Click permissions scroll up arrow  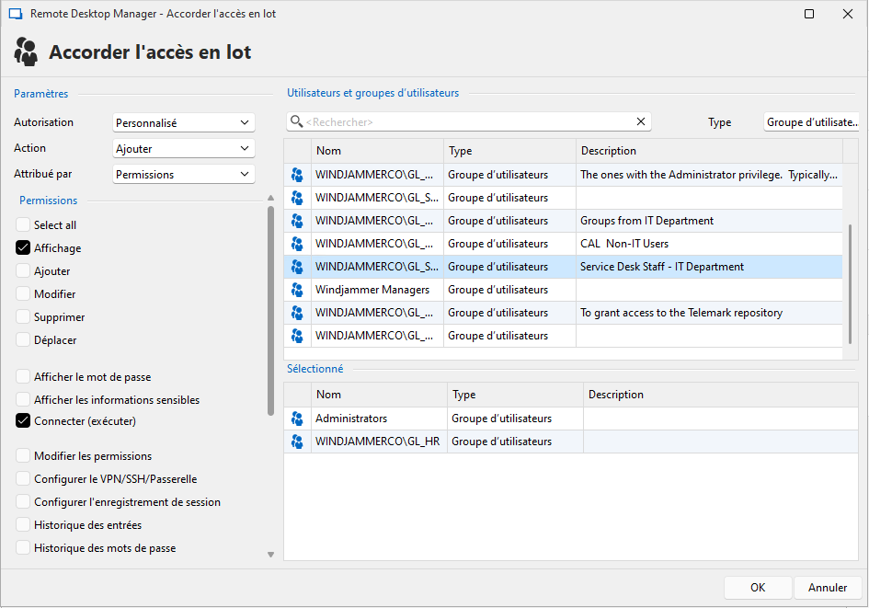(270, 198)
